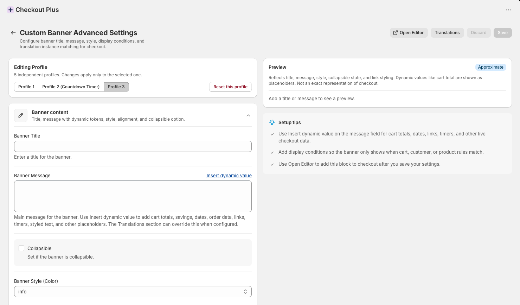Select the Profile 3 tab
Viewport: 520px width, 305px height.
click(116, 87)
